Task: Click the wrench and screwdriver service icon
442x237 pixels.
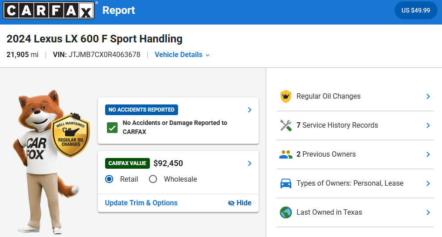Action: coord(285,125)
